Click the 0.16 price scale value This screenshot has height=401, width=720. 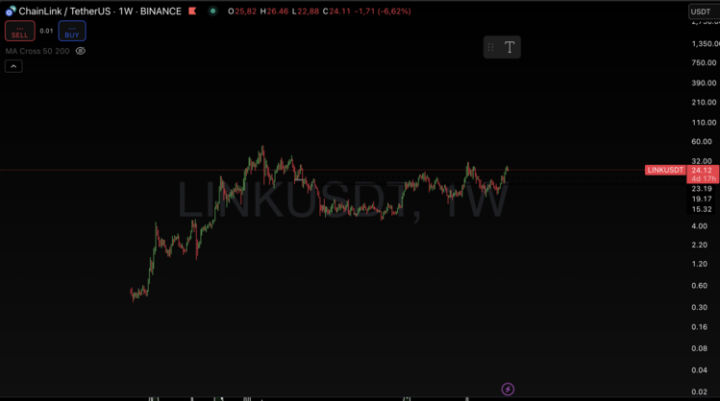coord(700,327)
